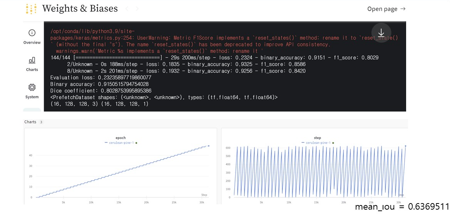
Task: Click the Dice coefficient line in log
Action: (101, 91)
